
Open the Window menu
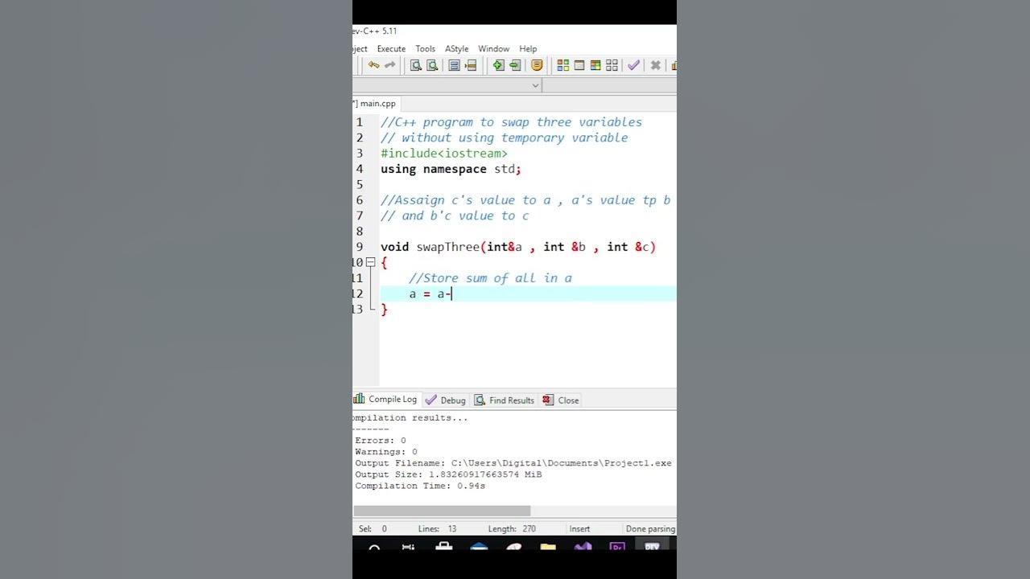pos(493,49)
